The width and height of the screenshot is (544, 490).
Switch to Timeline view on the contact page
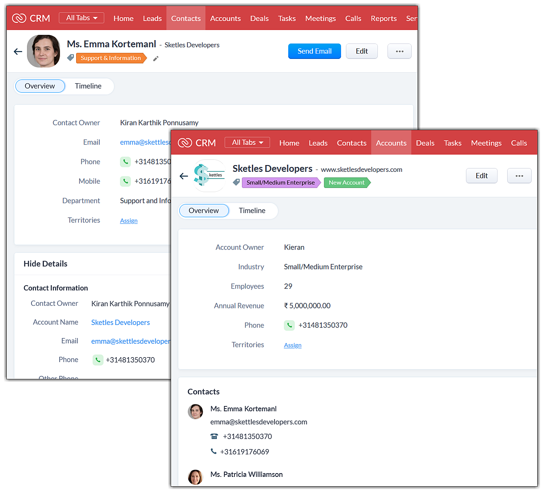[88, 86]
